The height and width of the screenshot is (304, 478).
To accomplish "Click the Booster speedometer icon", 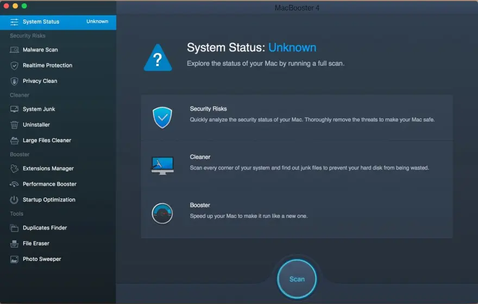I will pos(162,213).
